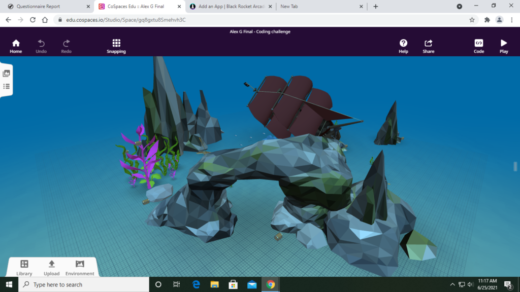Go back in browser history
Screen dimensions: 520x292
pos(8,20)
